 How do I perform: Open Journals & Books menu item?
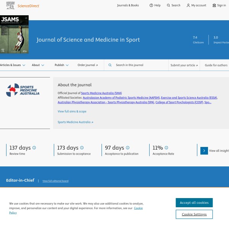128,5
